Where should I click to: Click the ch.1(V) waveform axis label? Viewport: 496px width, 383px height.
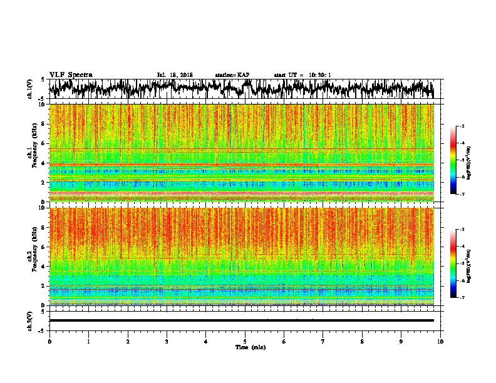(30, 89)
